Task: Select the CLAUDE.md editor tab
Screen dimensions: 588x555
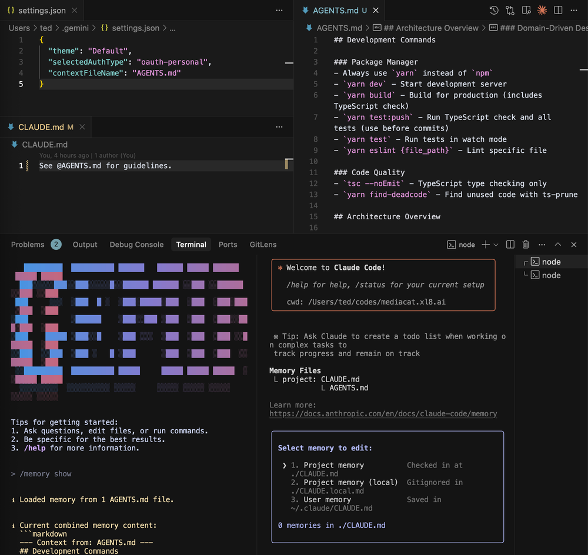Action: [40, 127]
